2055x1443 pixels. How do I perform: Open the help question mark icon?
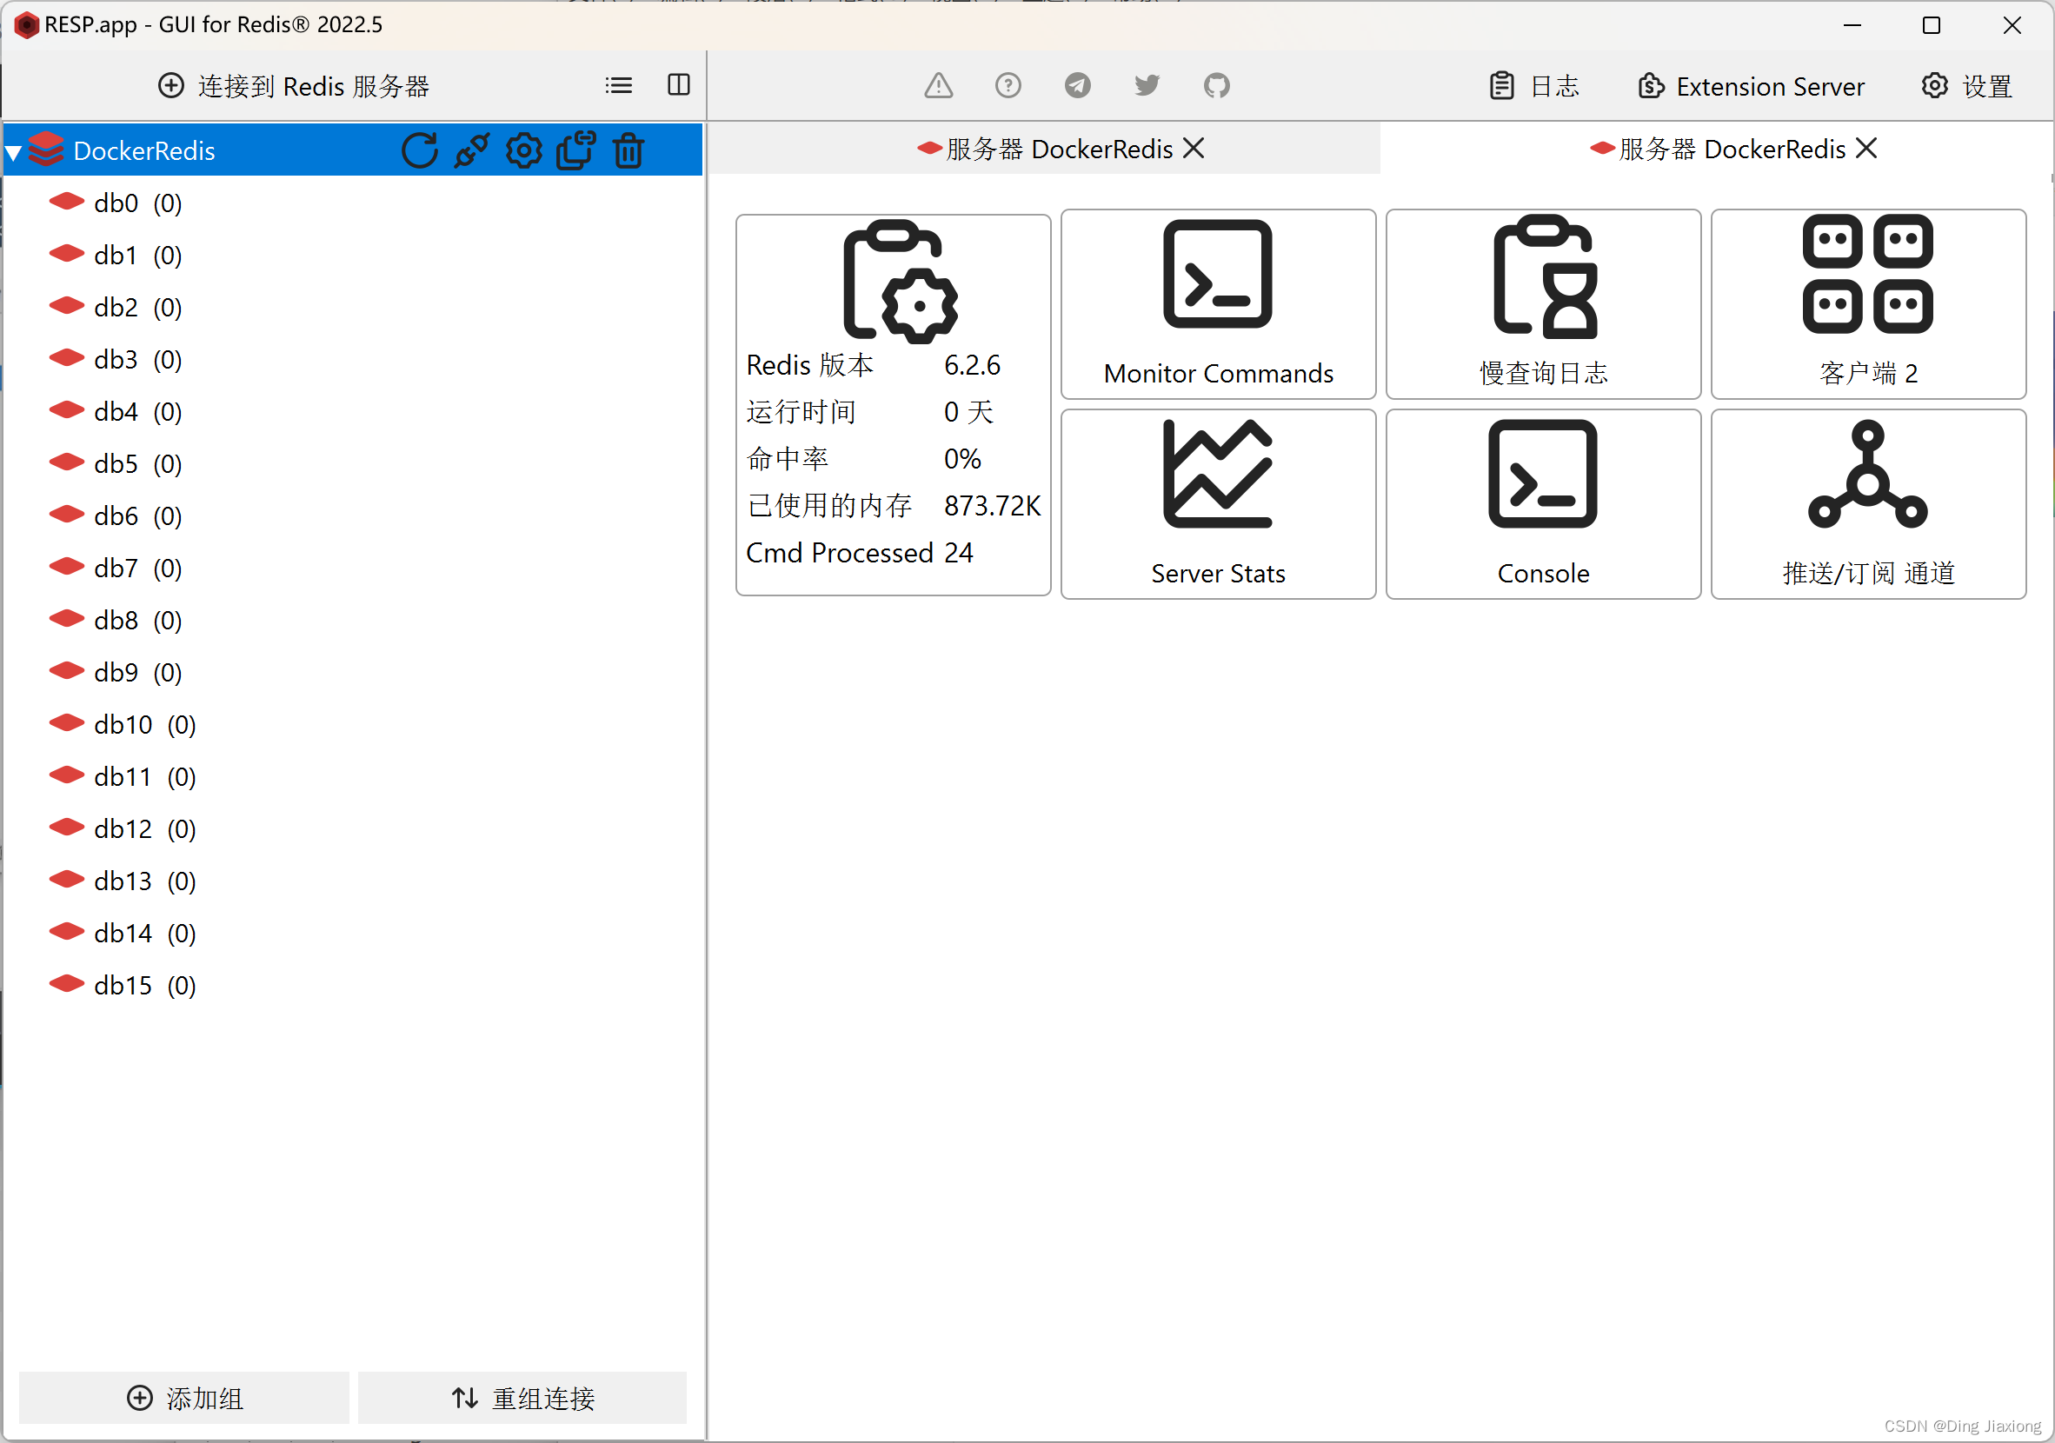[x=1008, y=86]
